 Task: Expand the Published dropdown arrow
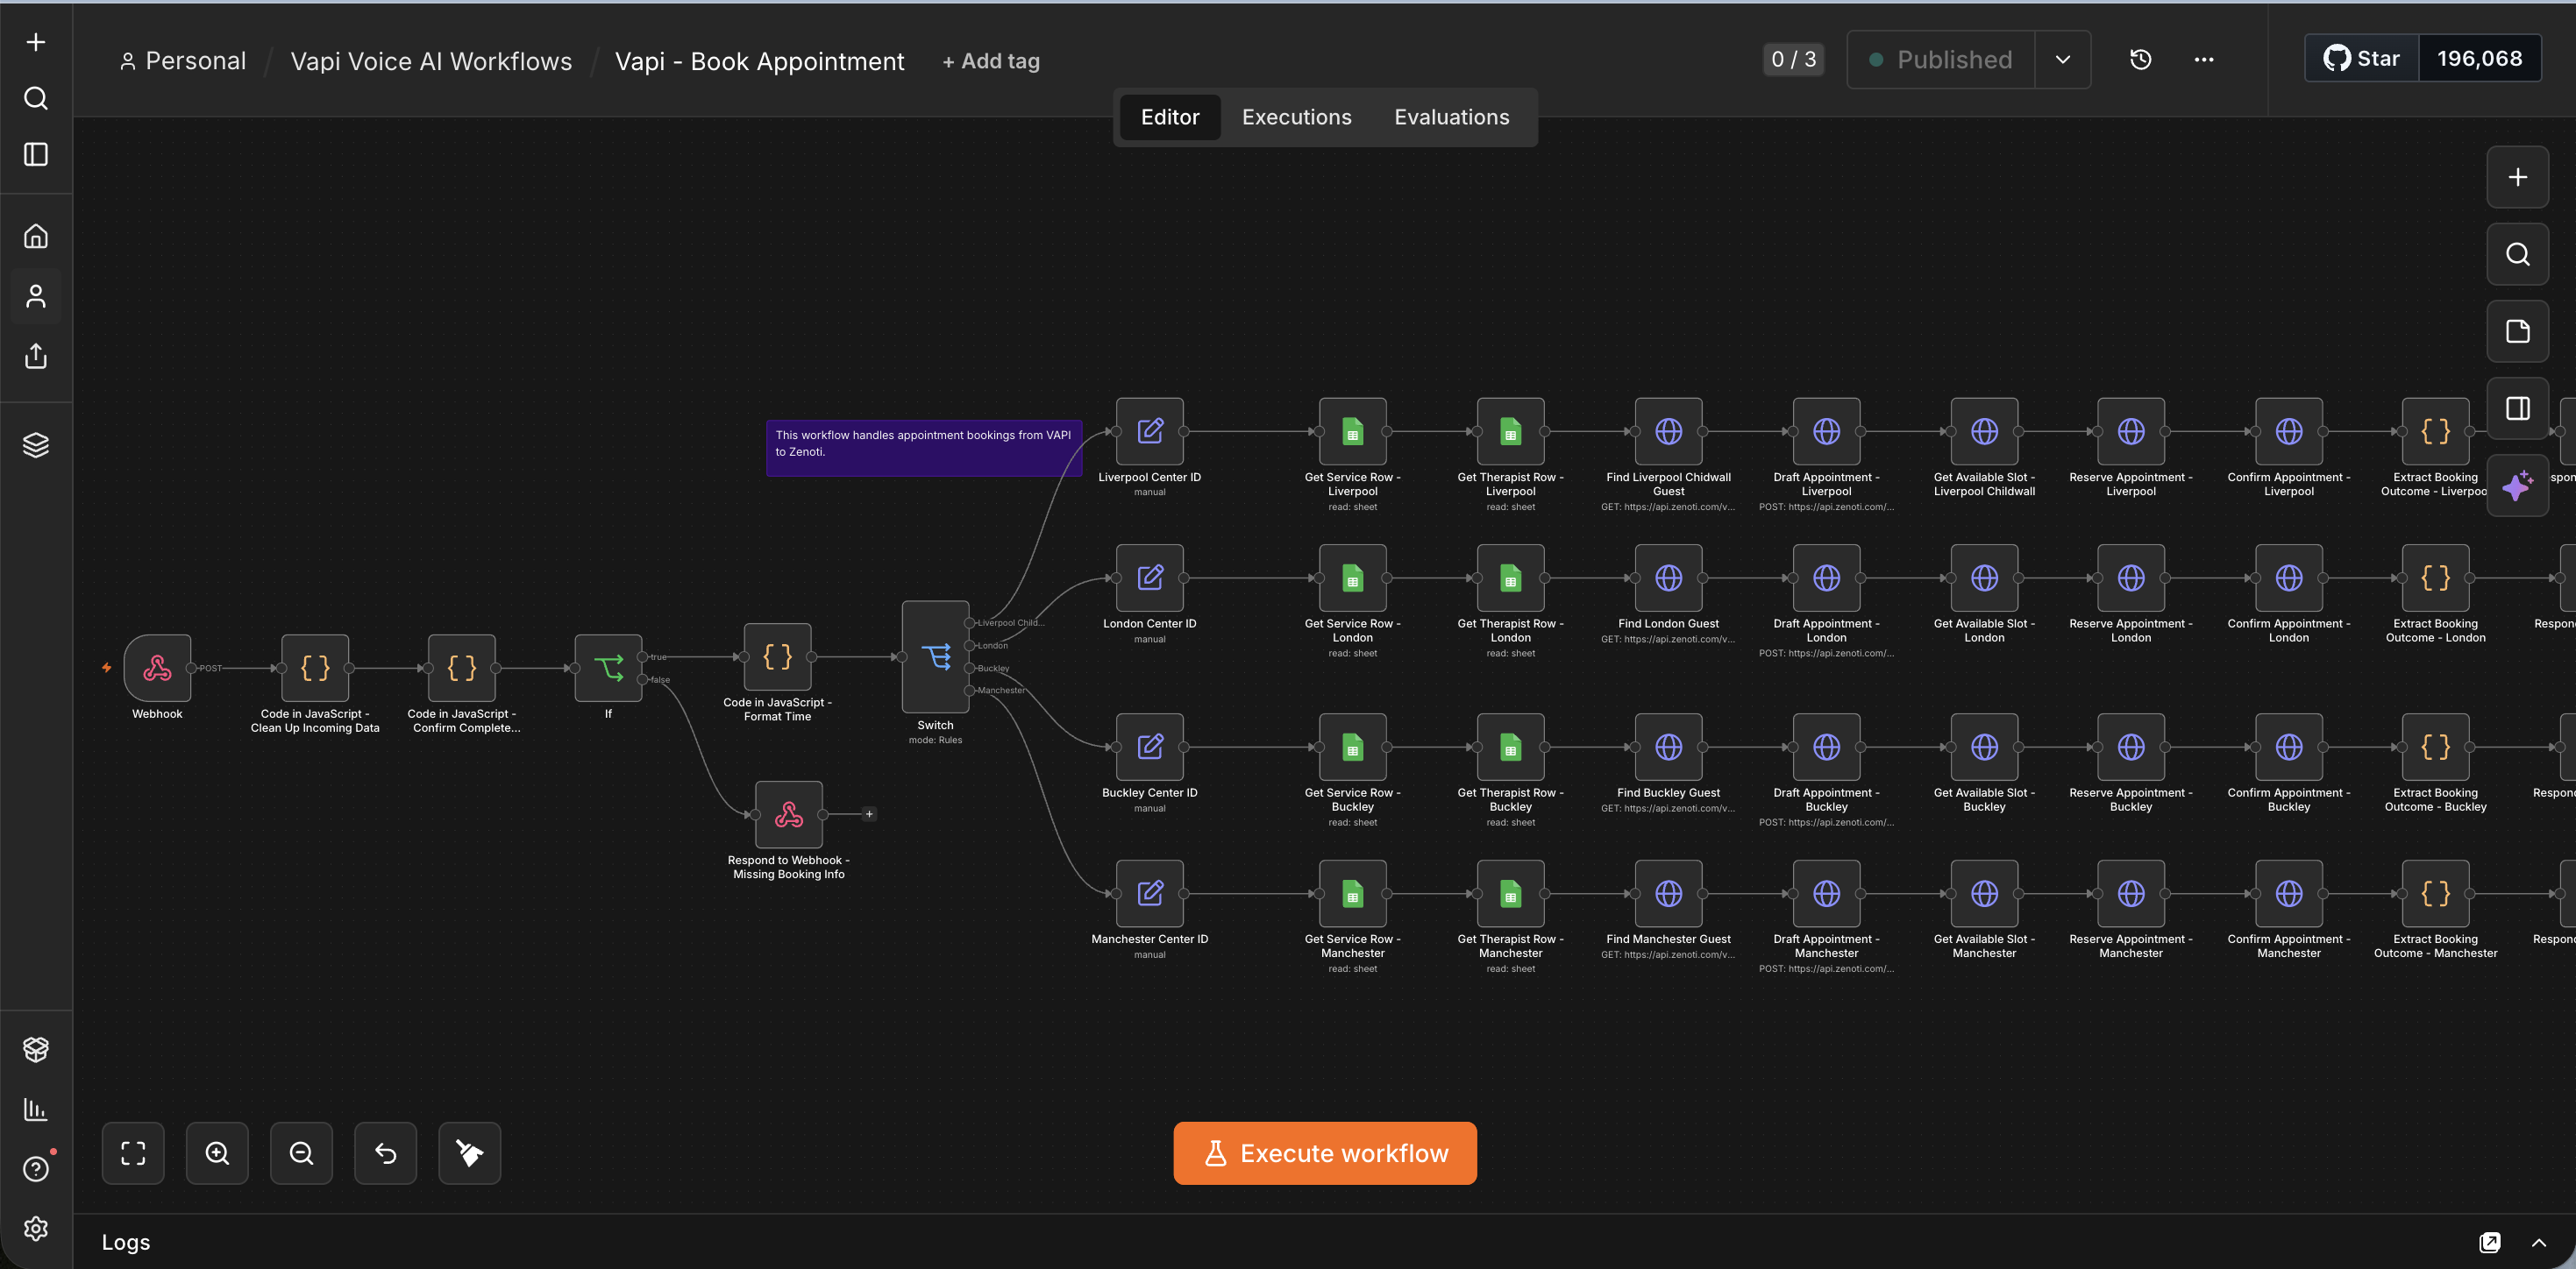coord(2062,60)
